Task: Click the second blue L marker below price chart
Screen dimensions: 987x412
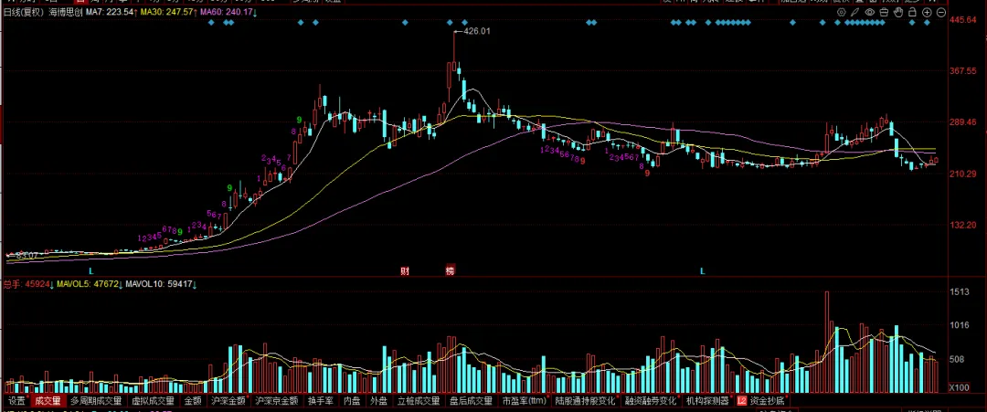Action: (x=703, y=271)
